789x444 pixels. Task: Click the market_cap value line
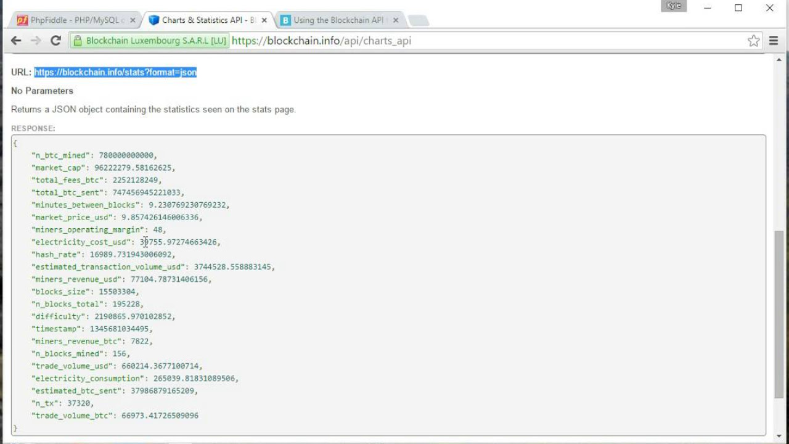click(104, 168)
